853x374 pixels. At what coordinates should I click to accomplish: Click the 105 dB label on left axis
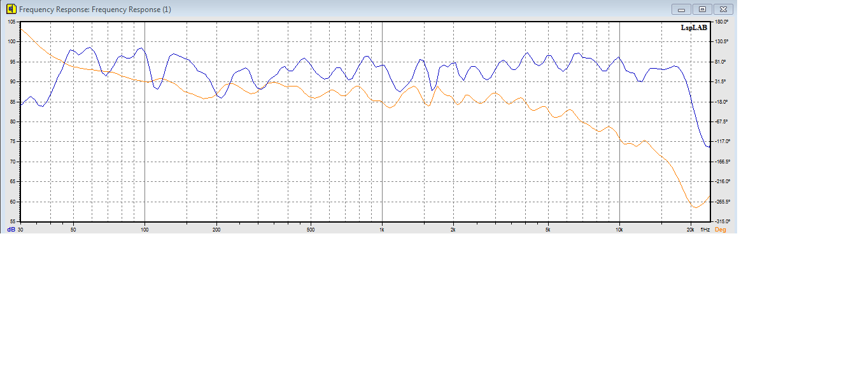(11, 22)
